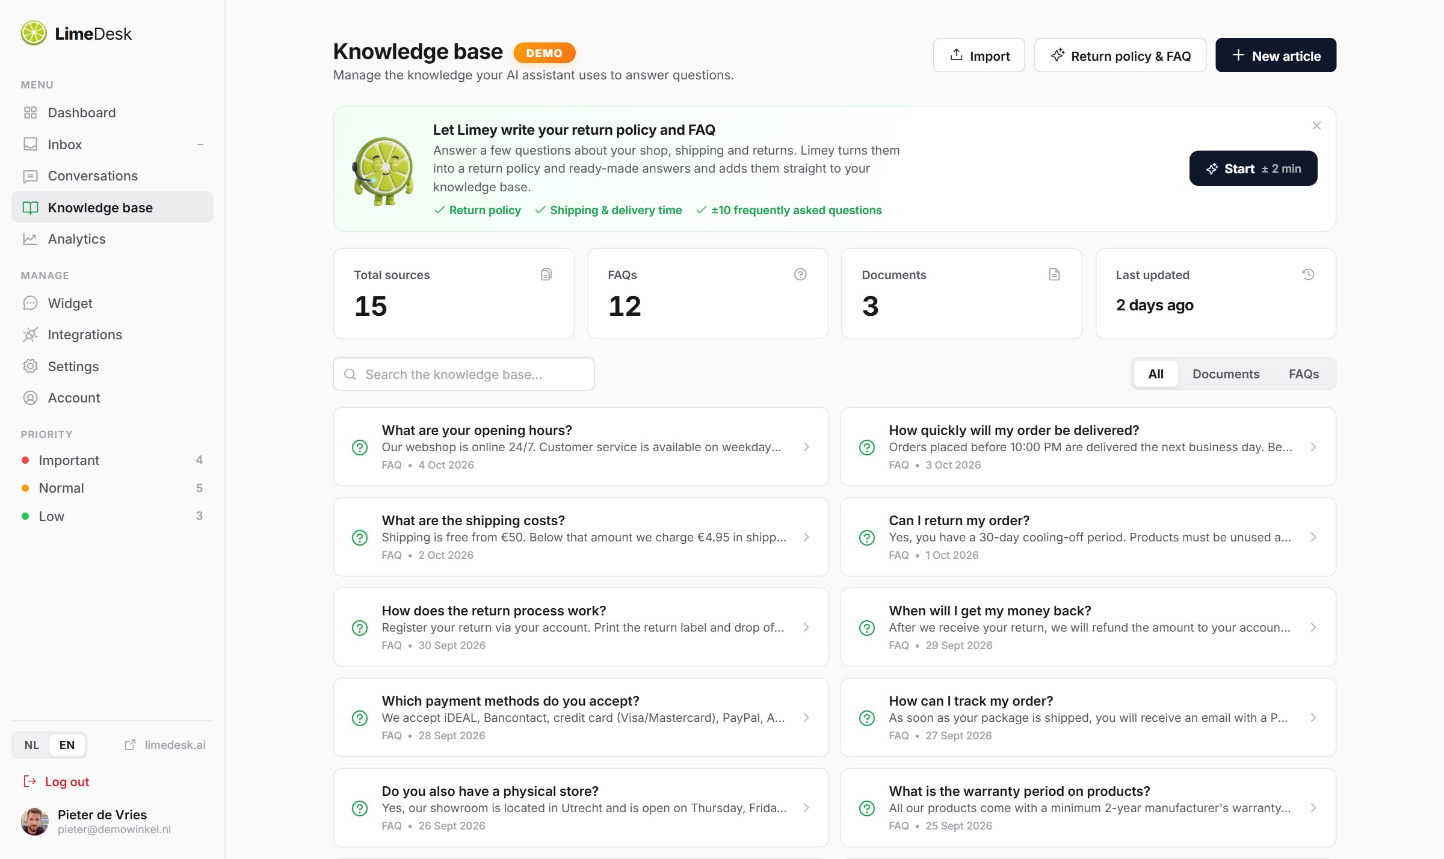Expand the return process FAQ chevron
This screenshot has width=1444, height=859.
pyautogui.click(x=806, y=627)
